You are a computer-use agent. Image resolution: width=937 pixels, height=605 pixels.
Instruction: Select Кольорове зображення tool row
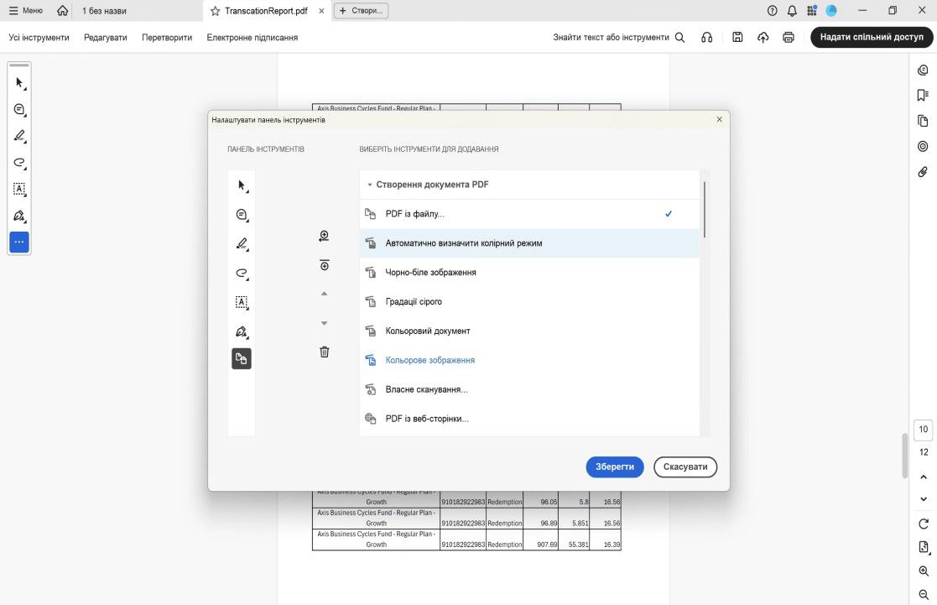(x=529, y=361)
